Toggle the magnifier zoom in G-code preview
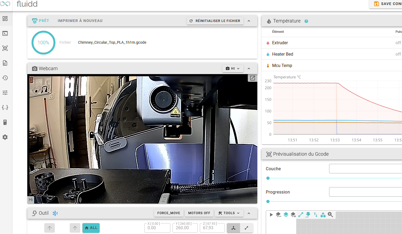Viewport: 402px width, 234px height. [x=330, y=215]
